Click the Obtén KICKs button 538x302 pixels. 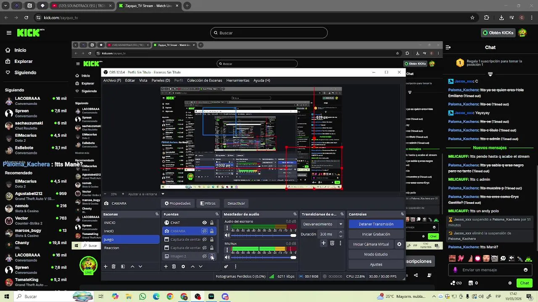click(498, 33)
